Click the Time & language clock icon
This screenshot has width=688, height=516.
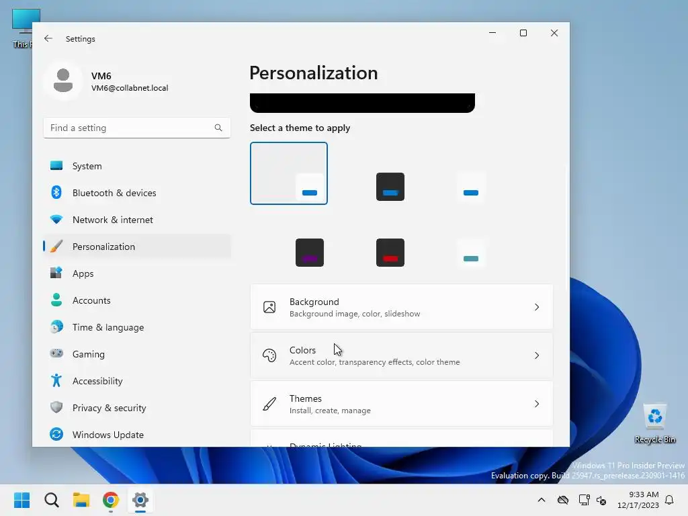coord(56,327)
